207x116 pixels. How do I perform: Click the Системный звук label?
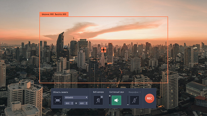pyautogui.click(x=117, y=92)
